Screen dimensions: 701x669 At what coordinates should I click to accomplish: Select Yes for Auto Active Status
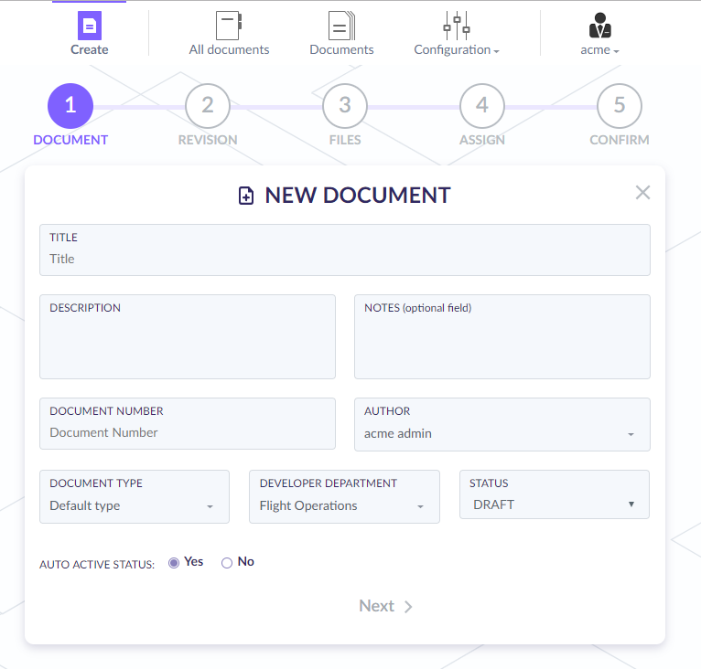click(174, 563)
